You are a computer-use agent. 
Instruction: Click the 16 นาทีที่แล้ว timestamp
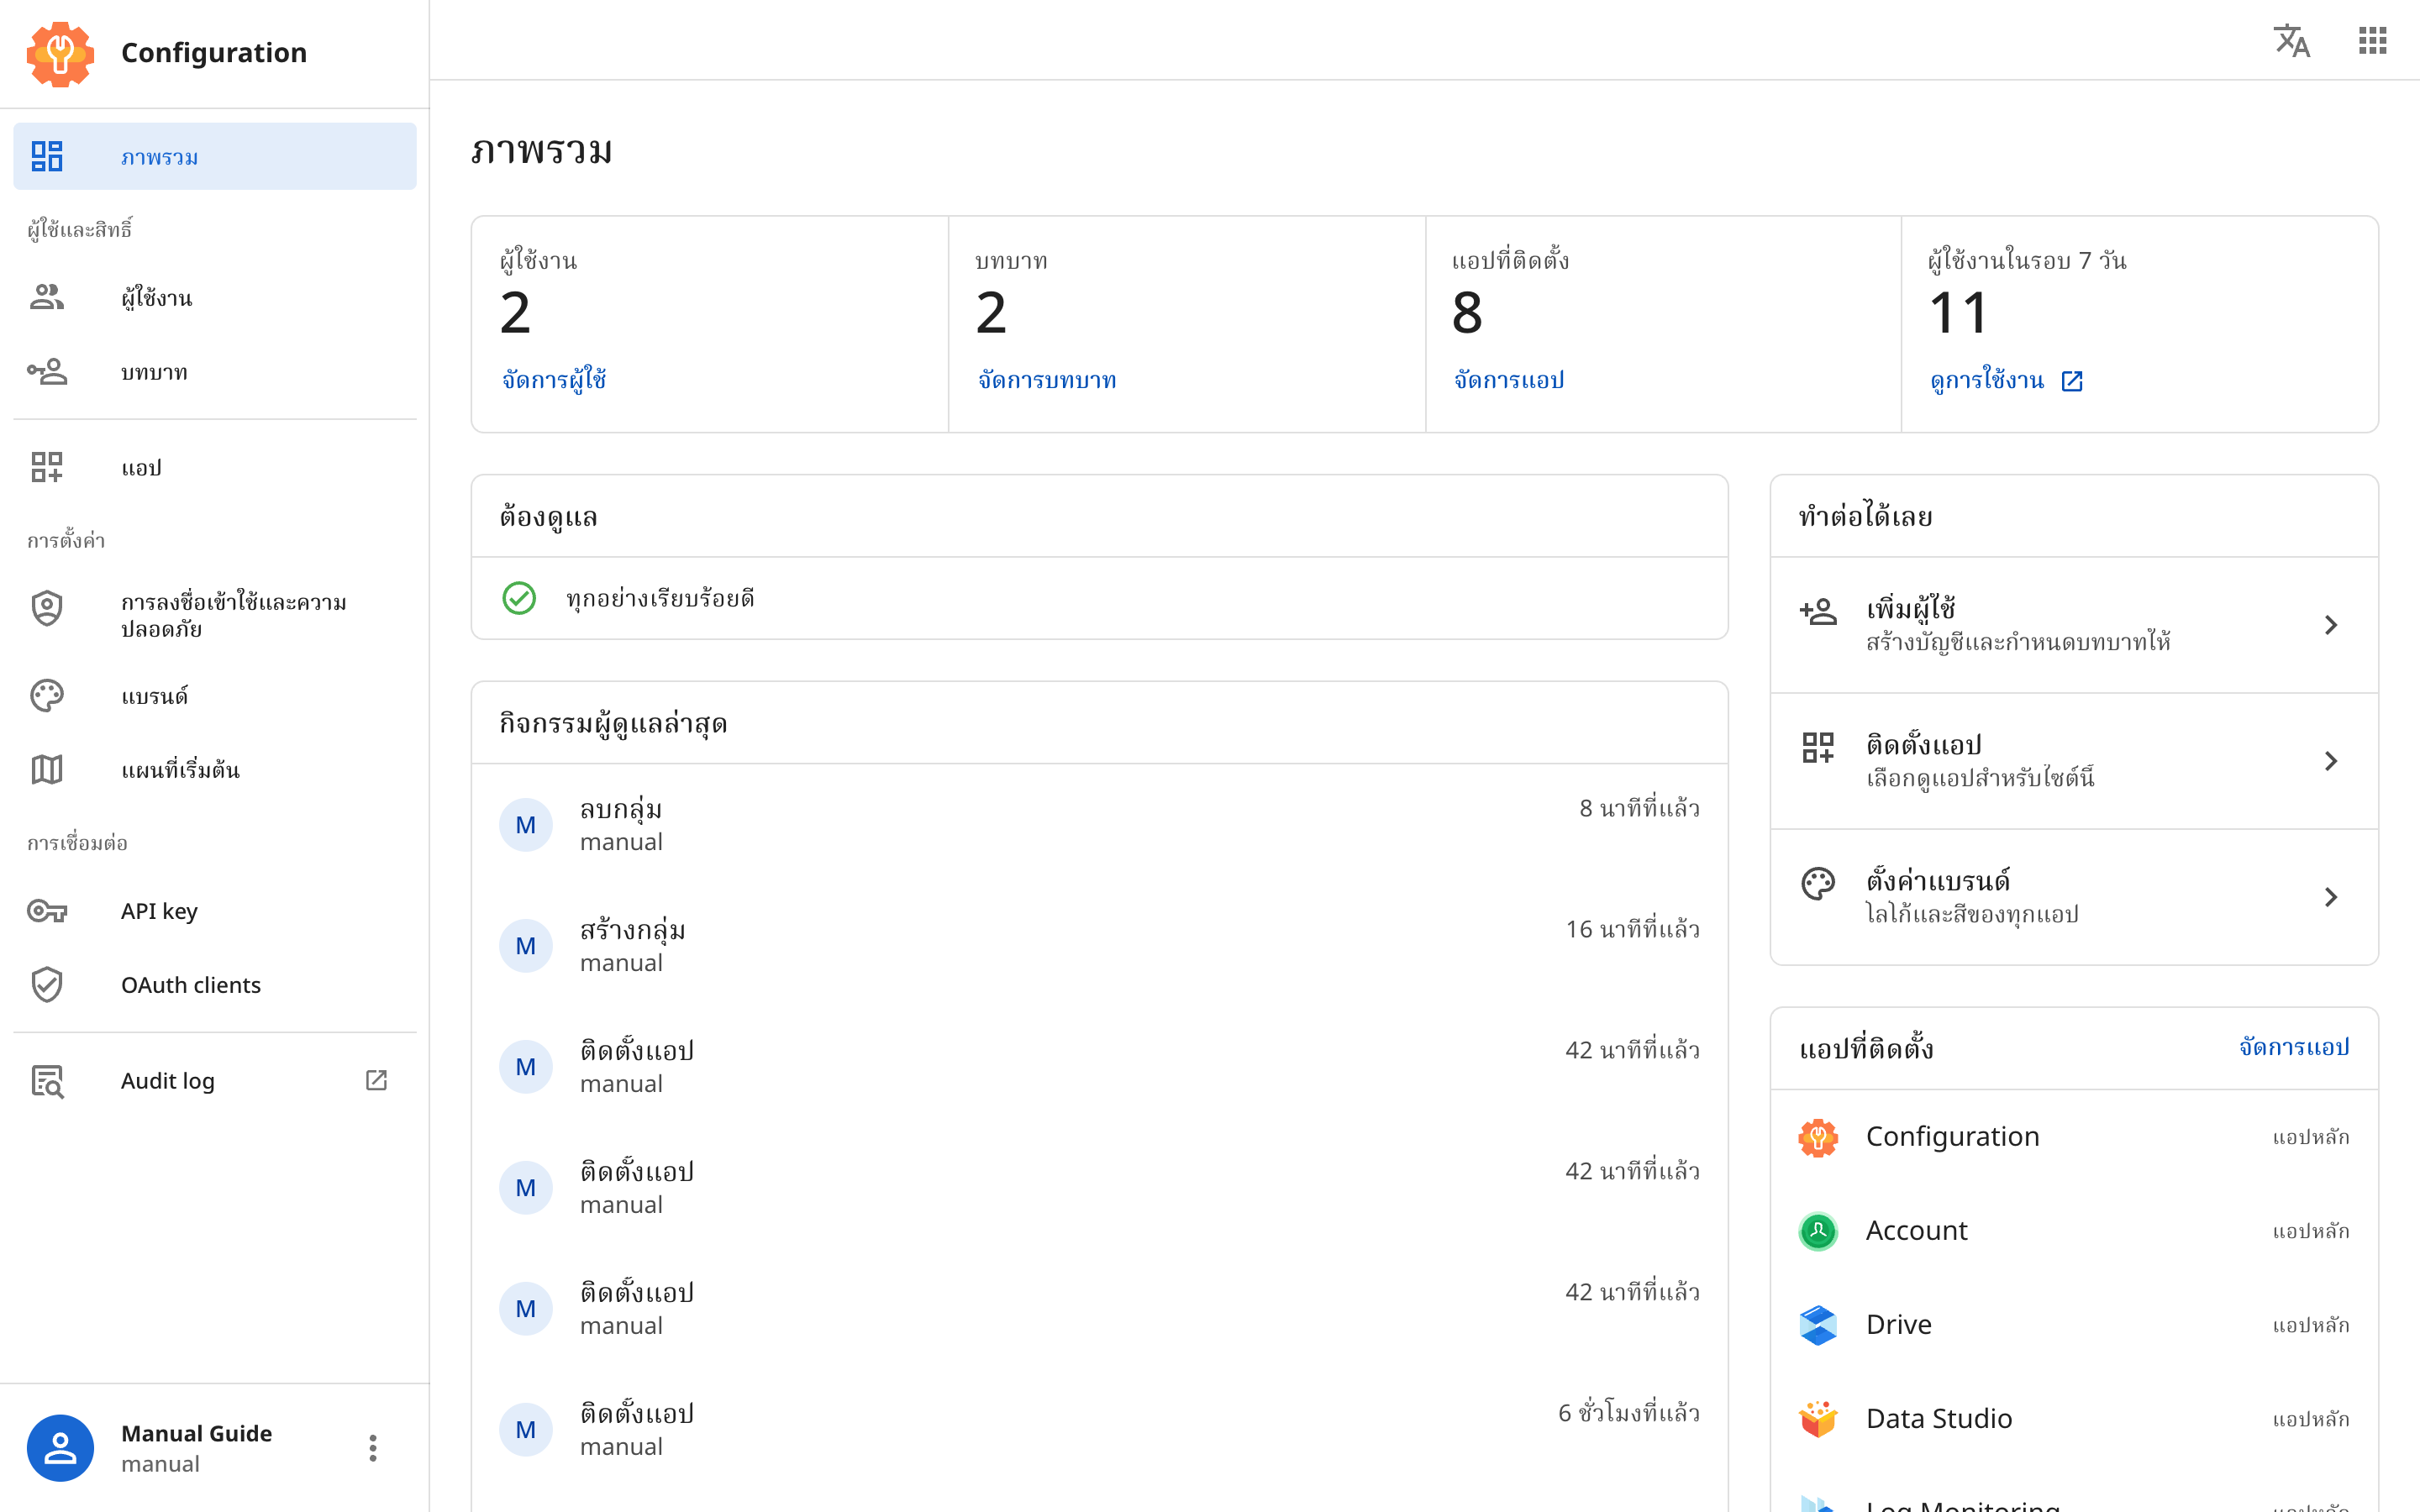coord(1632,929)
